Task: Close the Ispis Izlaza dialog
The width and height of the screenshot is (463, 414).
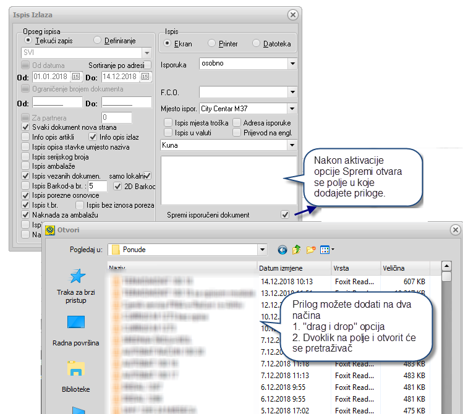Action: [x=293, y=15]
